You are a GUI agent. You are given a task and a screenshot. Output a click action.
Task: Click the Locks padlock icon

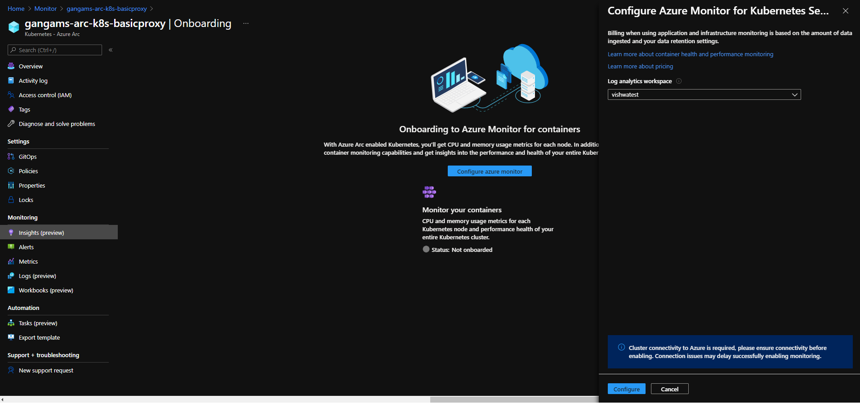coord(11,200)
